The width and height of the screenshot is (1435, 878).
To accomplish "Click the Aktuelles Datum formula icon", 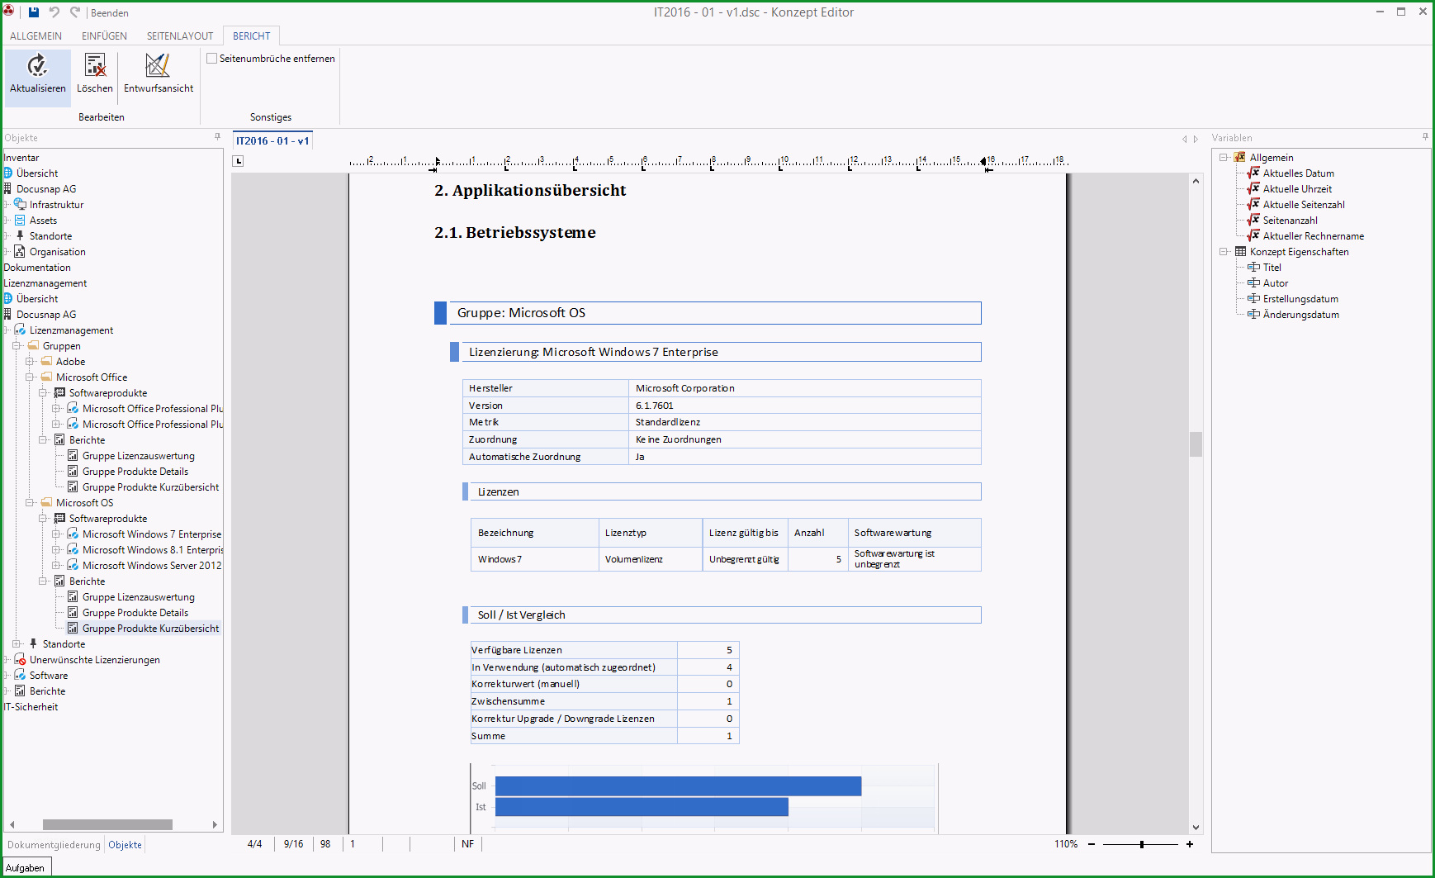I will (1253, 173).
